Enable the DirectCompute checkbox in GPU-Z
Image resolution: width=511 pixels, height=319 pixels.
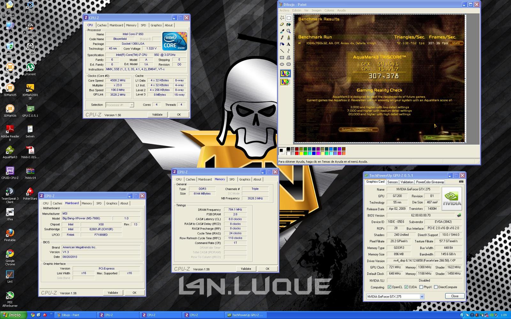coord(436,287)
